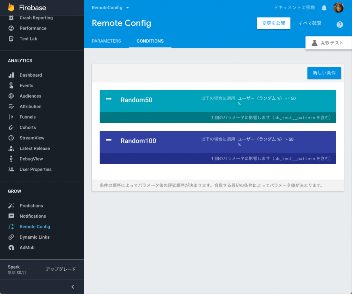
Task: Open Cohorts label
Action: tap(27, 127)
